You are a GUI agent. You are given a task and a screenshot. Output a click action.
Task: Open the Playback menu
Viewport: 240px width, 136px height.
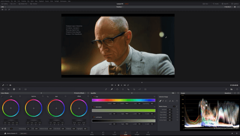[41, 1]
